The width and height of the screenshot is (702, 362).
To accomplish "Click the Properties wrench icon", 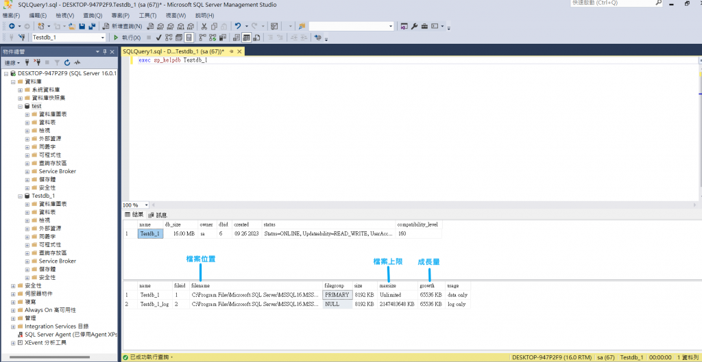I will [x=414, y=27].
